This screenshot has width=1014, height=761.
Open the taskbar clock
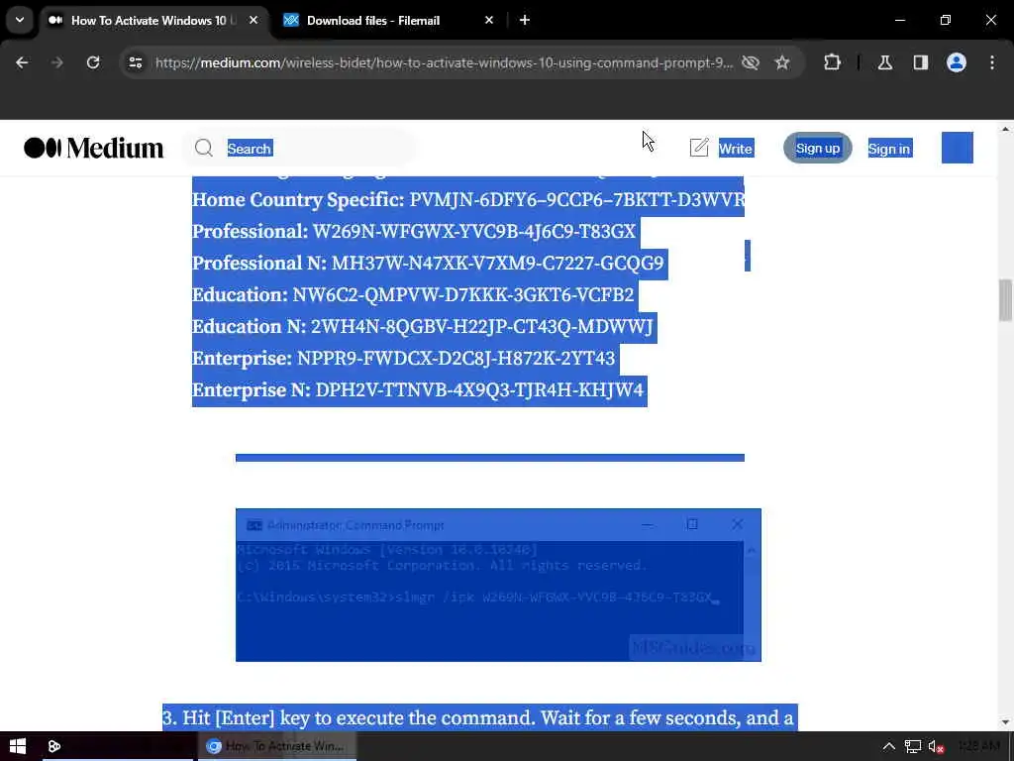coord(978,746)
